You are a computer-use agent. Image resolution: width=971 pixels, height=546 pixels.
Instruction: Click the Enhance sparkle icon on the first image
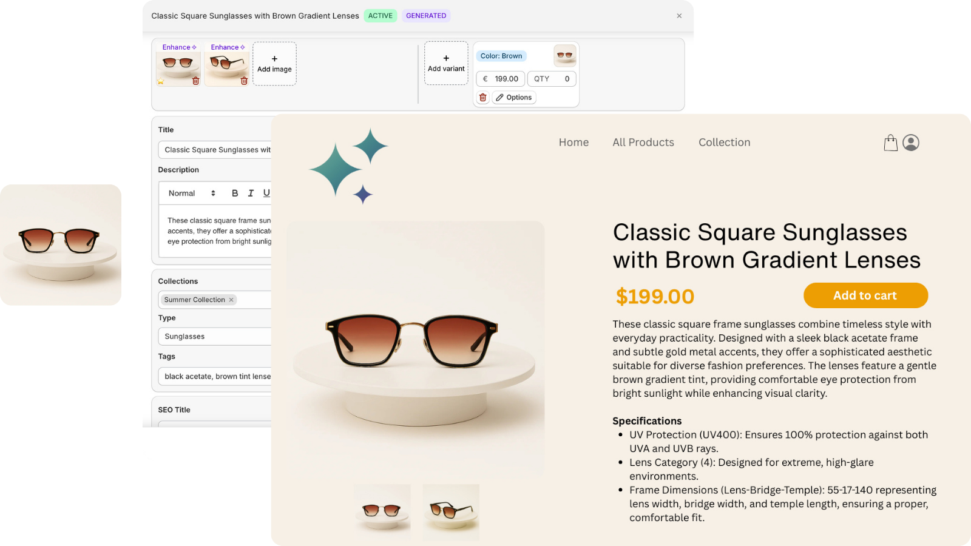coord(194,47)
